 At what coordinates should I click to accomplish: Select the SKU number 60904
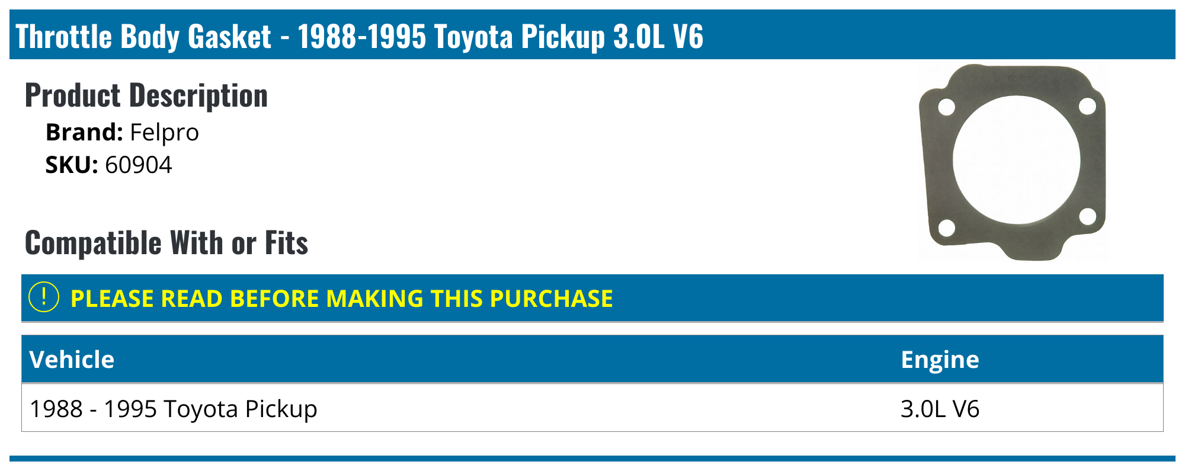pos(139,165)
